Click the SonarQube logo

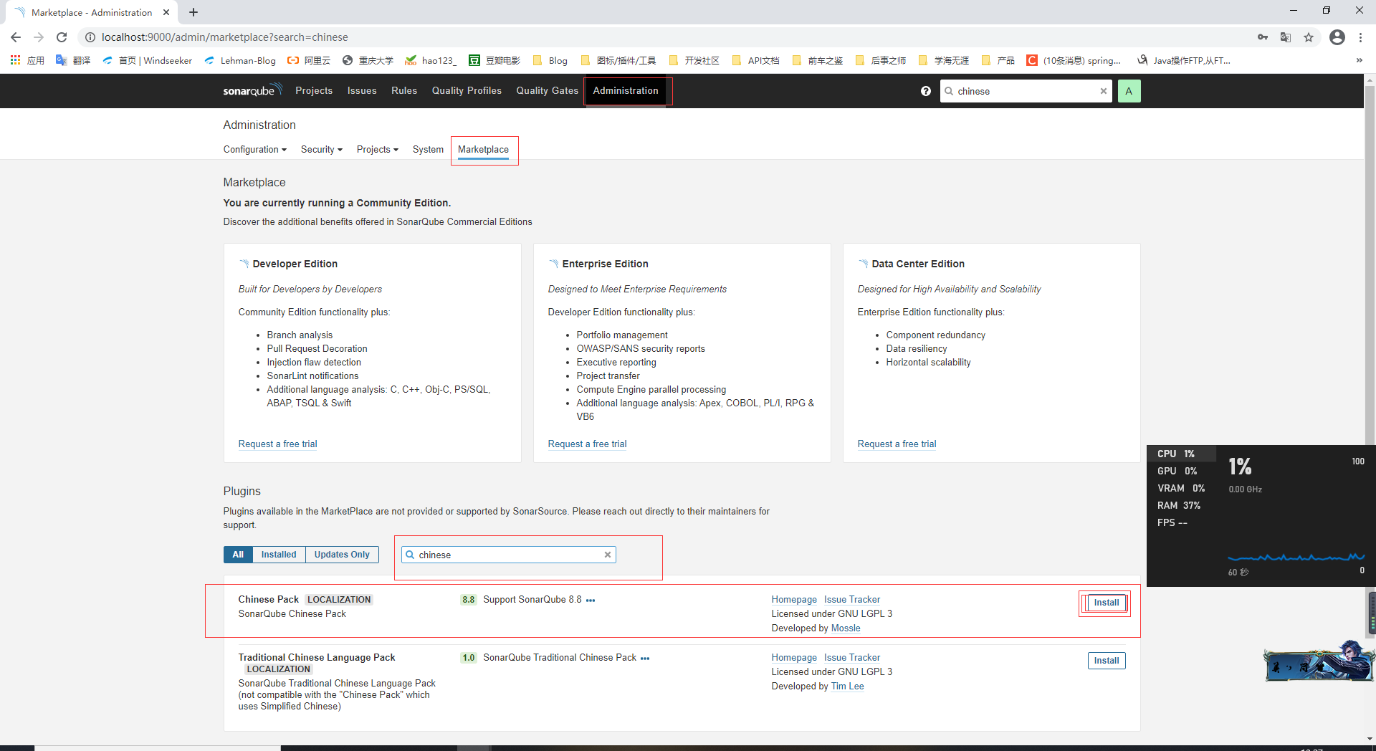point(252,90)
